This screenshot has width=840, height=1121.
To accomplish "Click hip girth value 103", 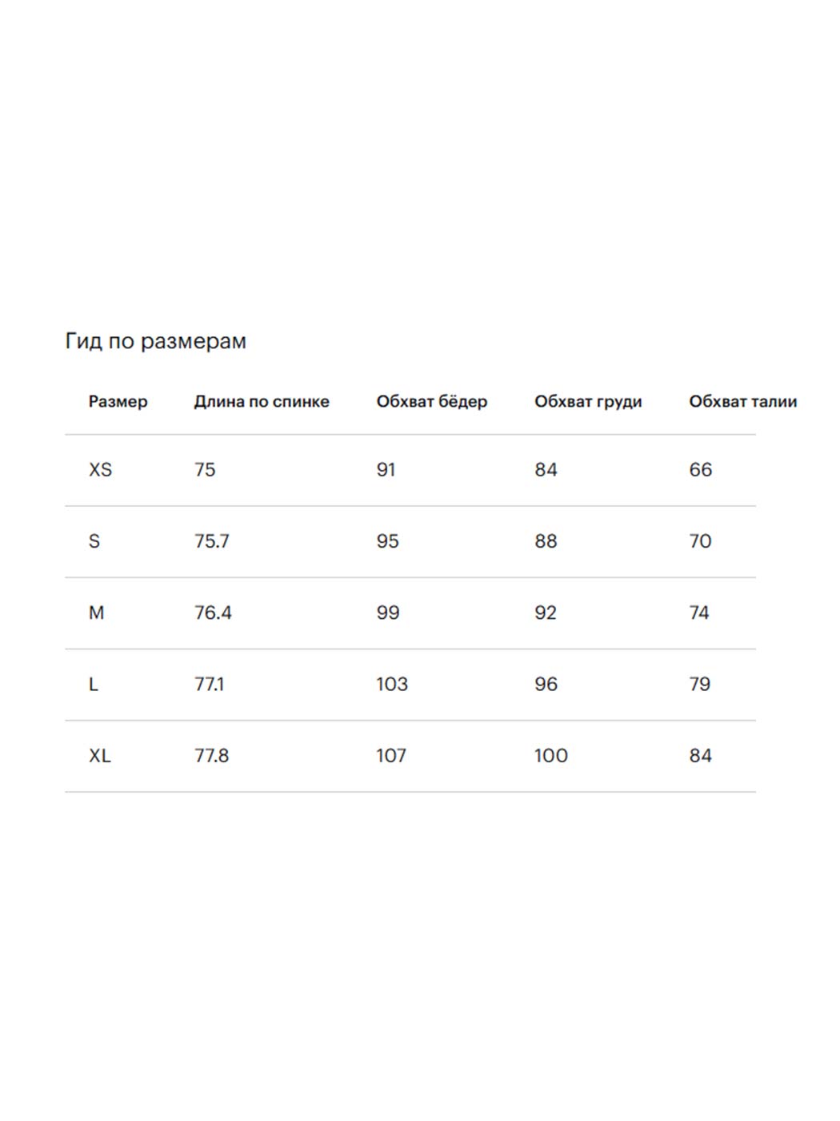I will pos(392,685).
